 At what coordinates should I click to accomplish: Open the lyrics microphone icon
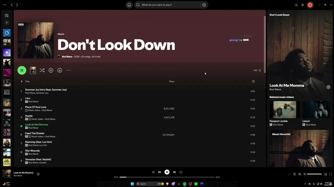(289, 174)
